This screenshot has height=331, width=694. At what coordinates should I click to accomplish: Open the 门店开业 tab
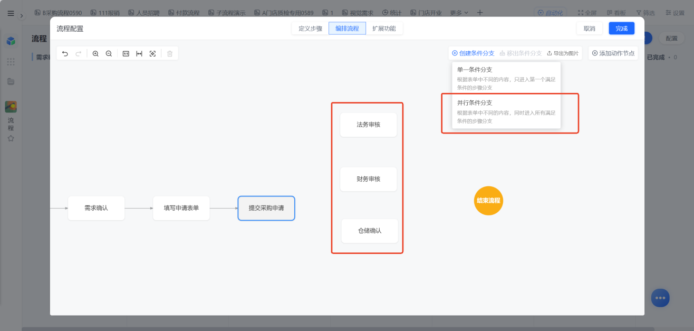click(426, 13)
